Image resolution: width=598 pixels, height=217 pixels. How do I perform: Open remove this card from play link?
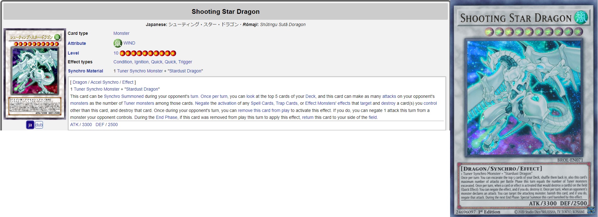click(x=264, y=110)
